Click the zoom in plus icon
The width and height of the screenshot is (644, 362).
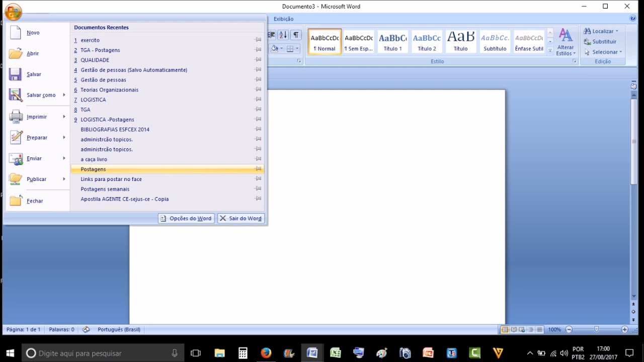coord(625,329)
